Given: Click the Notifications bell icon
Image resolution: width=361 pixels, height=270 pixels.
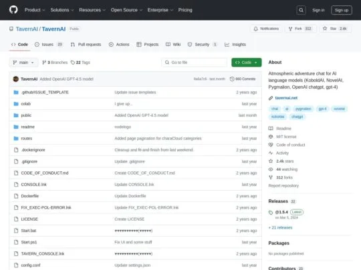Looking at the screenshot, I should click(255, 29).
